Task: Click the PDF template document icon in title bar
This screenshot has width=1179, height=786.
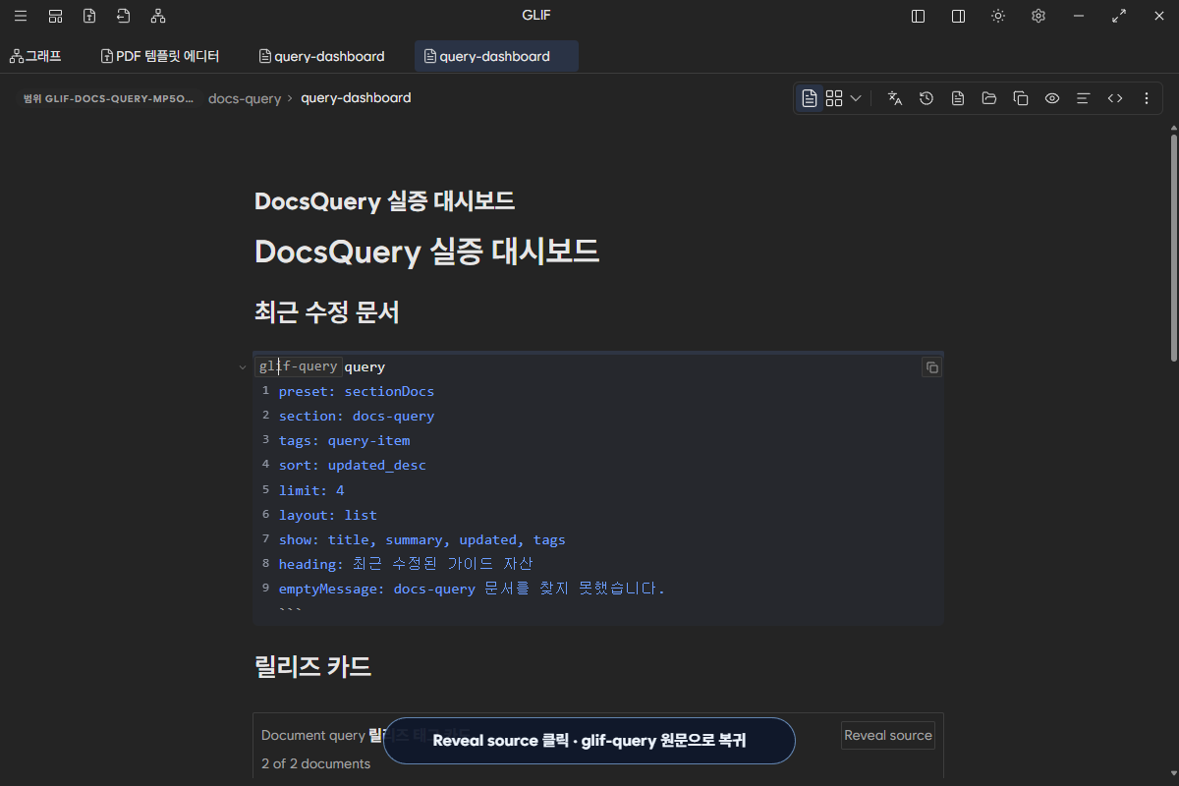Action: click(x=89, y=16)
